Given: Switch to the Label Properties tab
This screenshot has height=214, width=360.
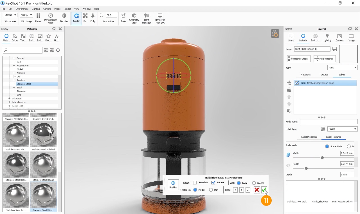Looking at the screenshot, I should [x=309, y=137].
